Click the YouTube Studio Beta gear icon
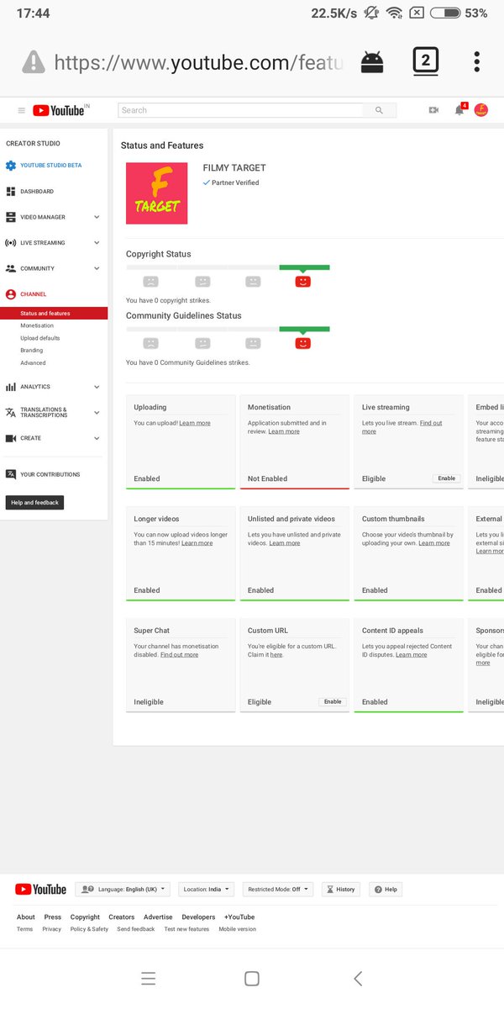The image size is (504, 1009). pyautogui.click(x=11, y=166)
